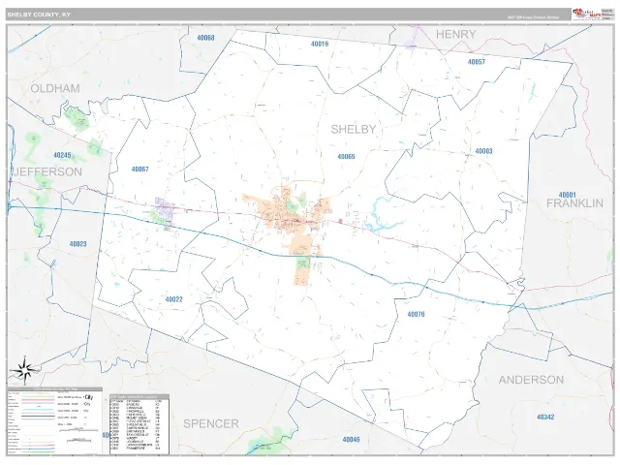
Task: Click the compass rose icon
Action: pos(24,370)
